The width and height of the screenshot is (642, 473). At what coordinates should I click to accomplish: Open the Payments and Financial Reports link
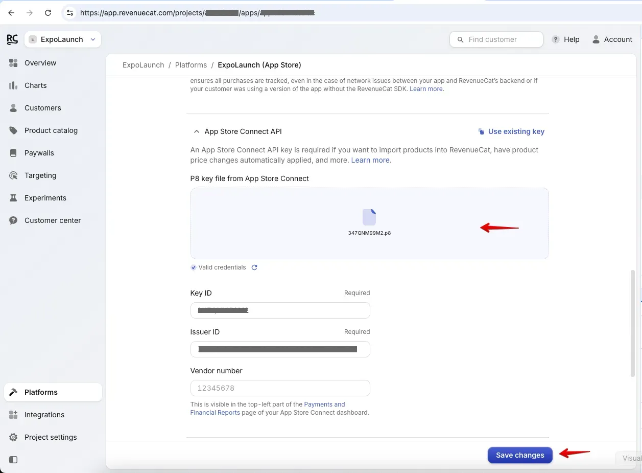[268, 409]
